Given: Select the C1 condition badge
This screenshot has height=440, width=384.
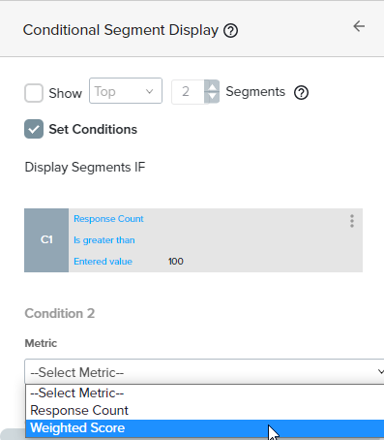Looking at the screenshot, I should (x=46, y=240).
